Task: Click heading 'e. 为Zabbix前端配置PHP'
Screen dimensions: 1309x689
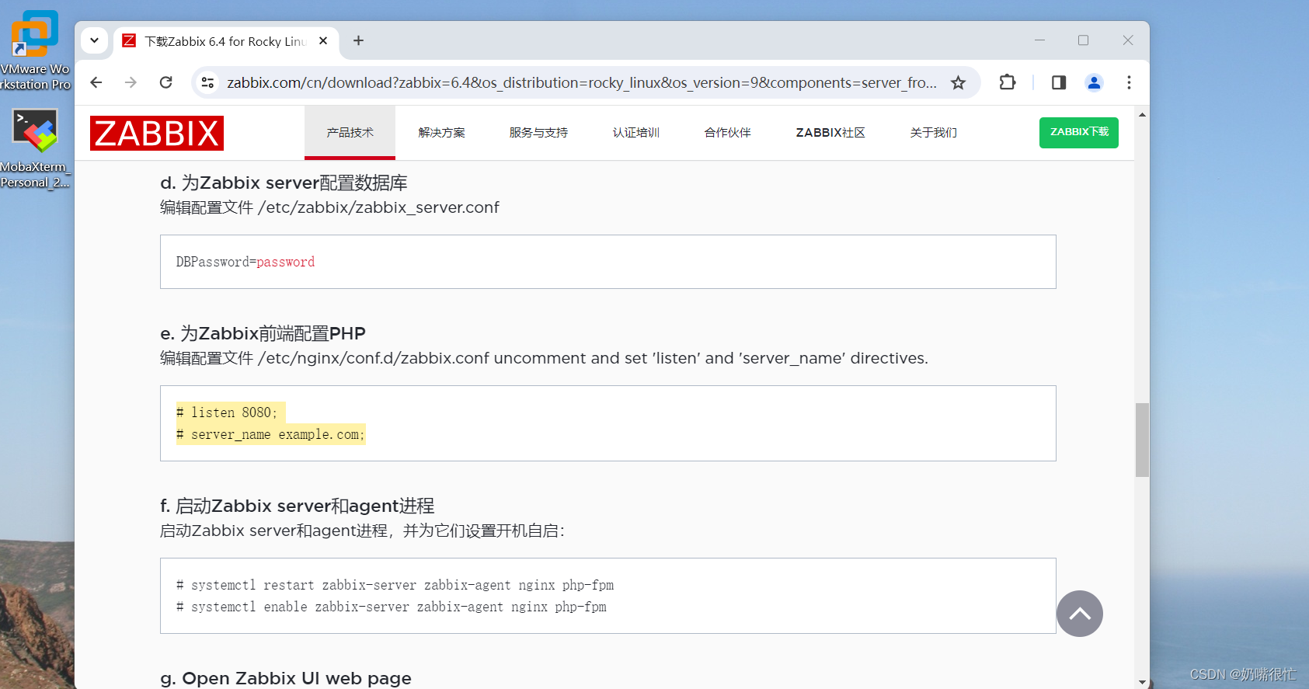Action: 263,333
